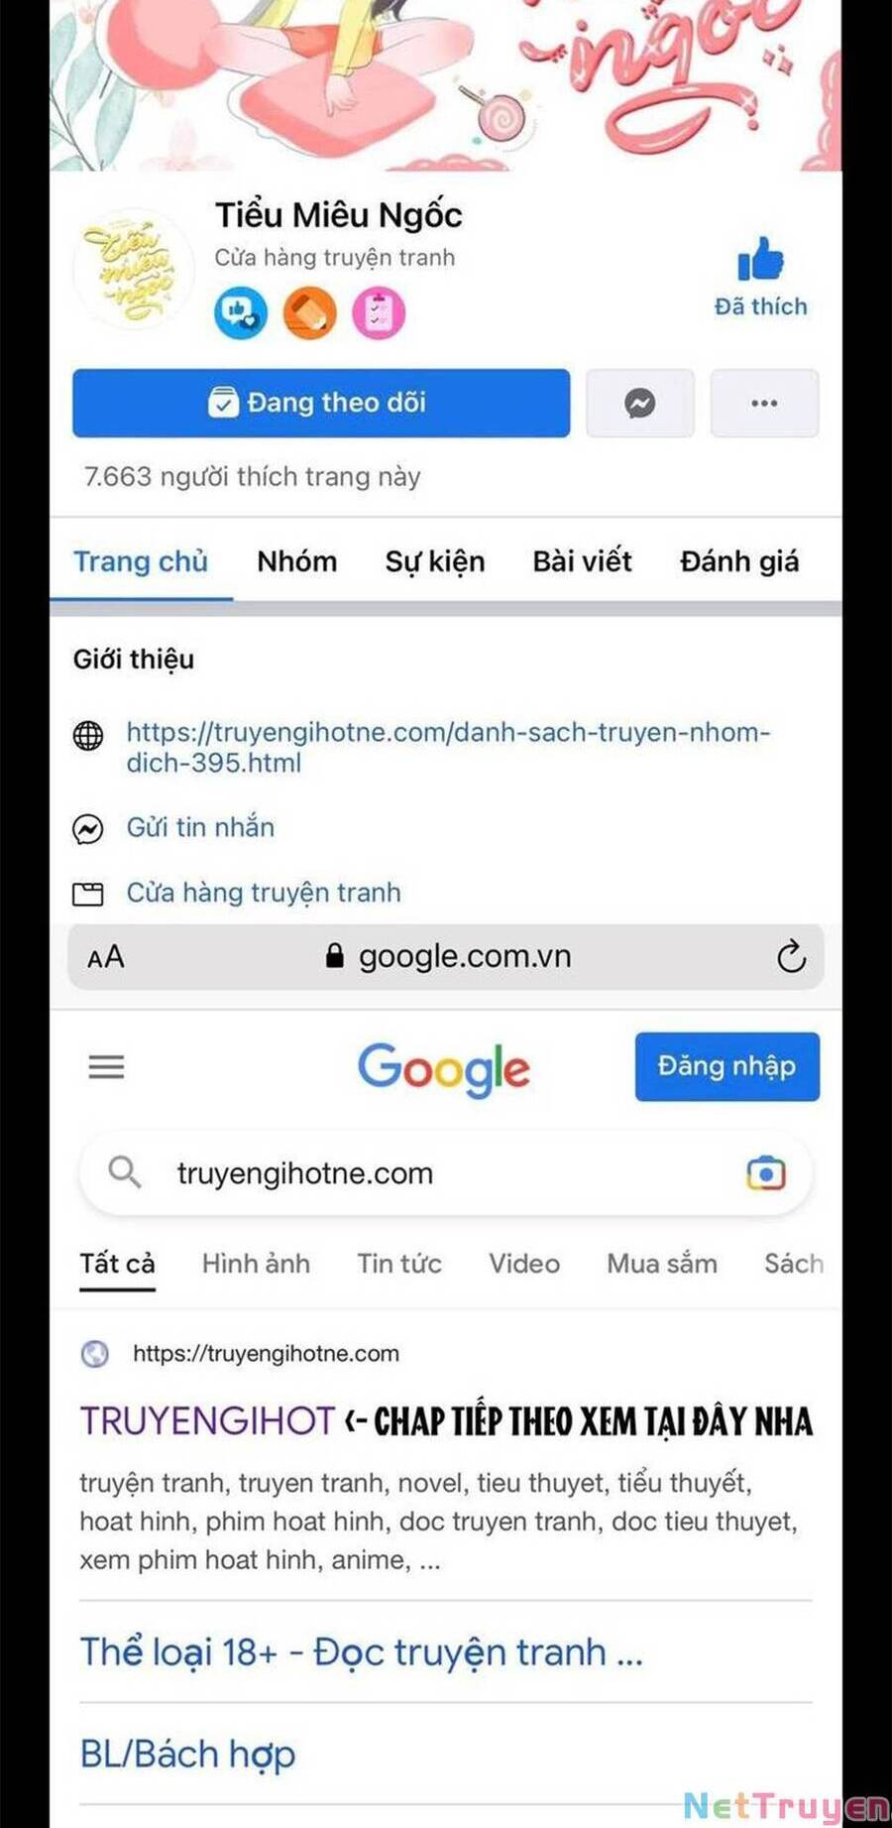Tap the blue top fan badge icon

pyautogui.click(x=240, y=312)
